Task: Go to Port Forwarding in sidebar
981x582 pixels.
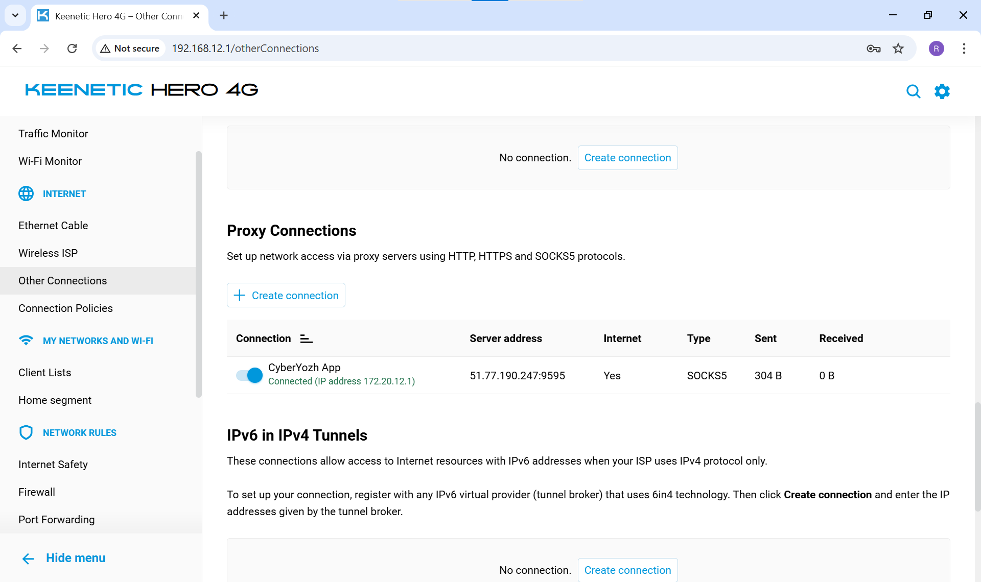Action: pos(56,520)
